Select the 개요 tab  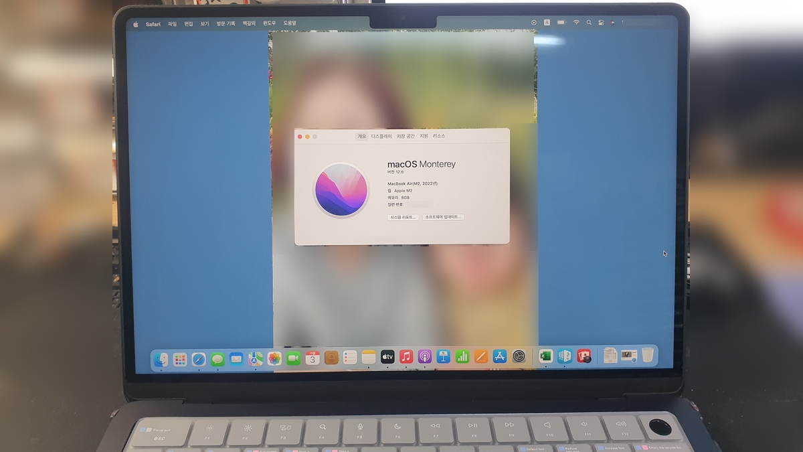[362, 136]
